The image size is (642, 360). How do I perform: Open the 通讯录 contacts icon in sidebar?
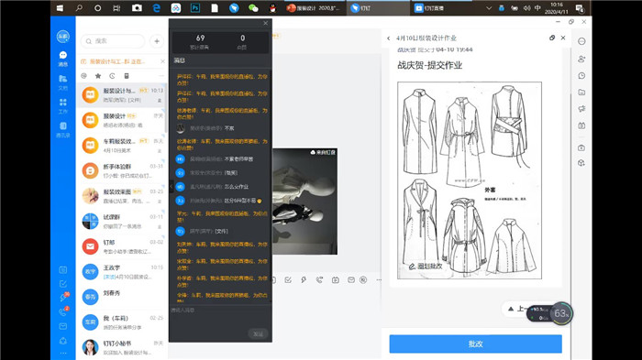click(62, 130)
